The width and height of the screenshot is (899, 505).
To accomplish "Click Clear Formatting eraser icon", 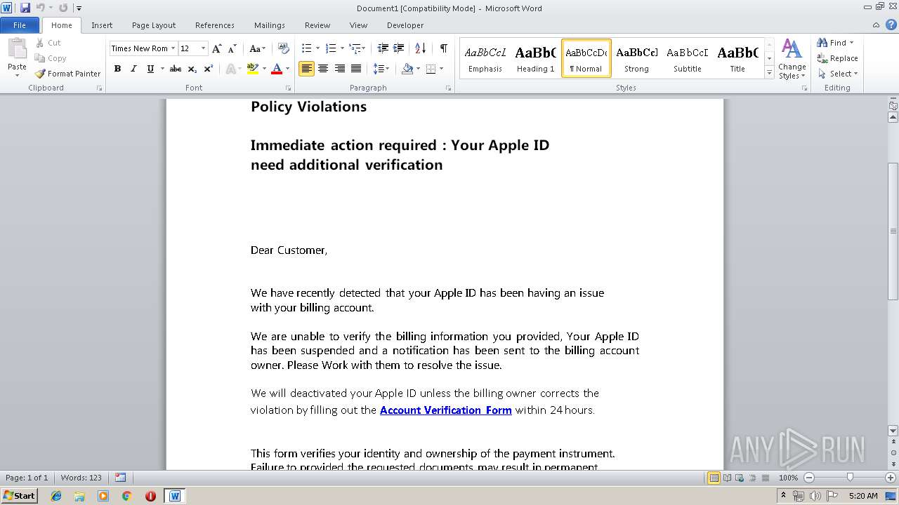I will [x=284, y=48].
